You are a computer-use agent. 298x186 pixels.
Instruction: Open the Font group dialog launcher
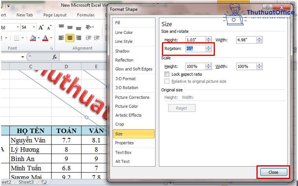51,48
